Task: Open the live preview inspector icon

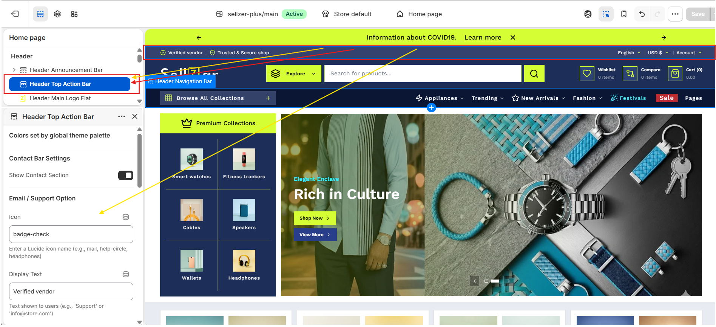Action: [x=588, y=14]
